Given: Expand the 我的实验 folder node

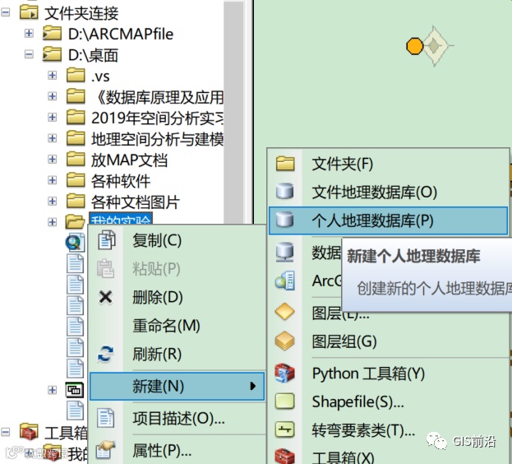Looking at the screenshot, I should (x=53, y=222).
